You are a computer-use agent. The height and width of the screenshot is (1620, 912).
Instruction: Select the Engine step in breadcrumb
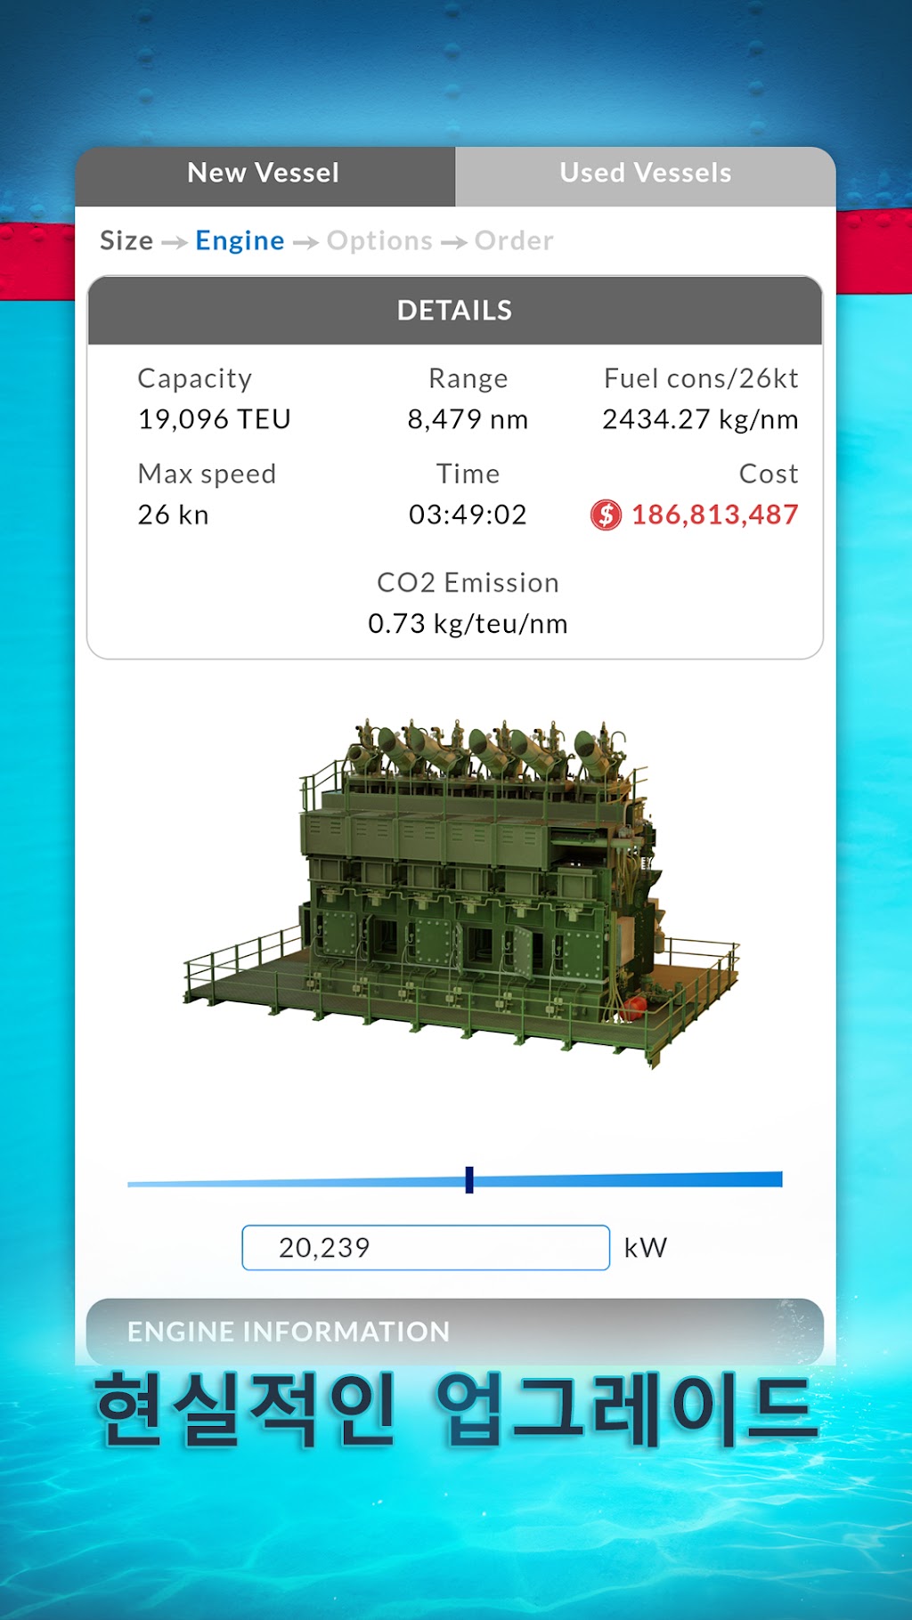240,240
